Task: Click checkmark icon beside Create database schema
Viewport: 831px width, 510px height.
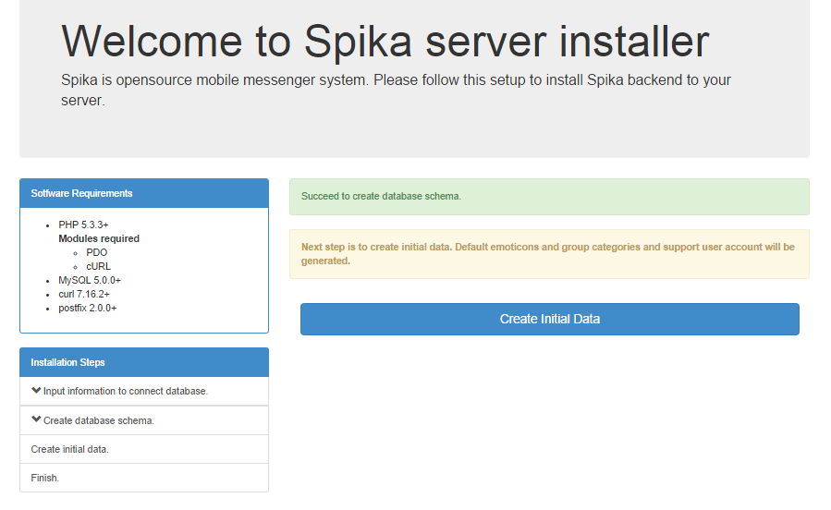Action: (x=36, y=419)
